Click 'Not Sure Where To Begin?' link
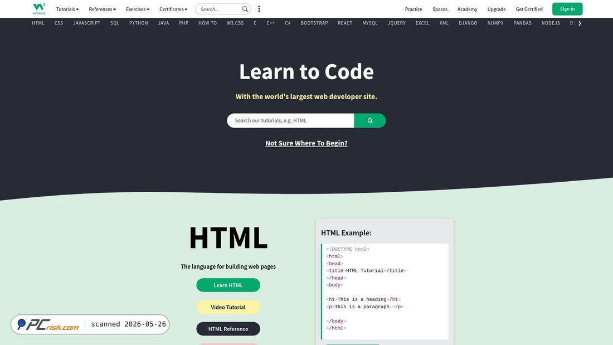Screen dimensions: 613x345 [306, 143]
